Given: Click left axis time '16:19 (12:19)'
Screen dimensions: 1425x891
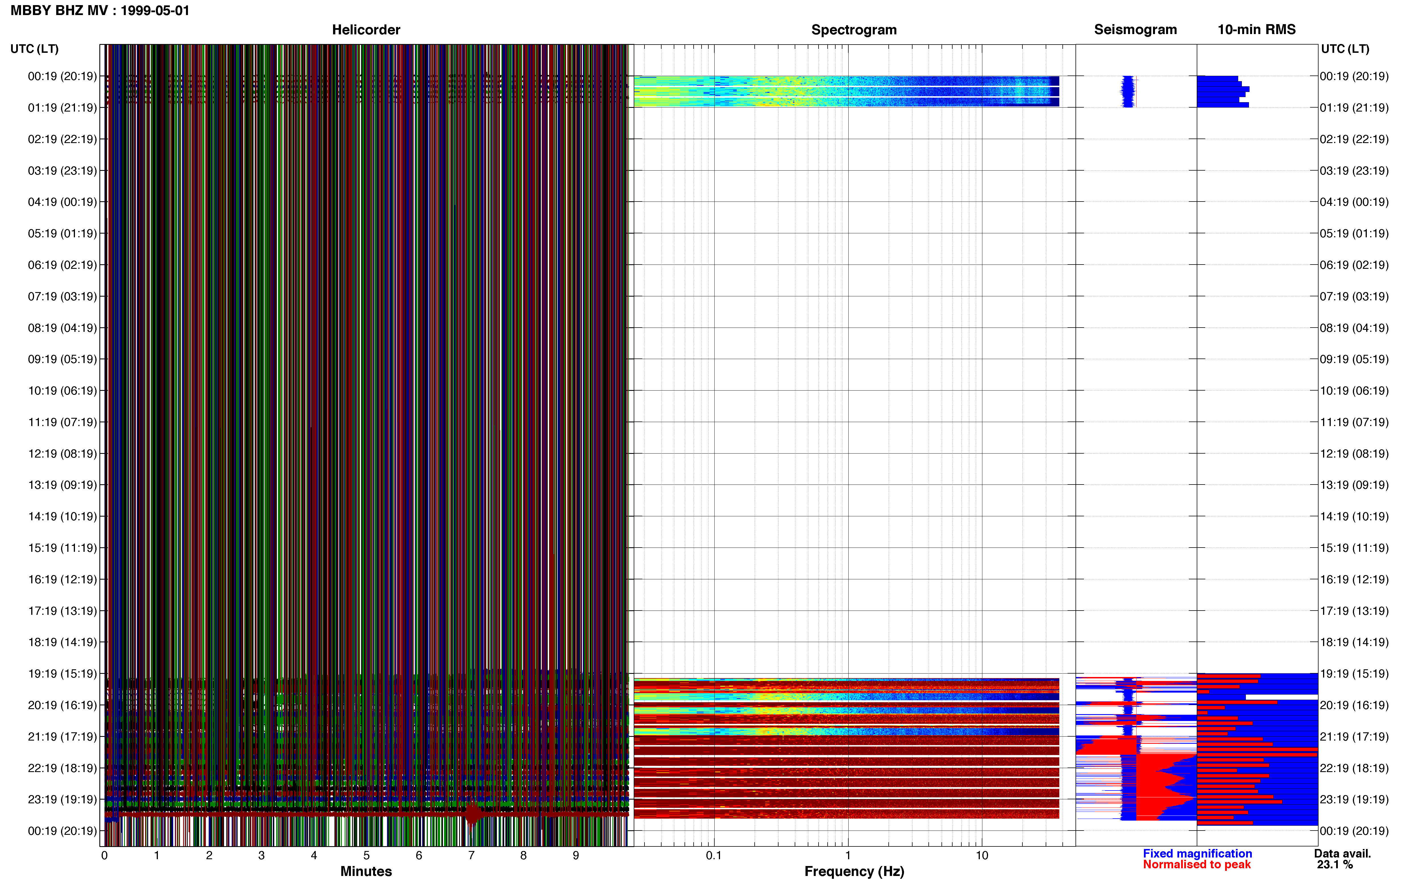Looking at the screenshot, I should coord(62,579).
